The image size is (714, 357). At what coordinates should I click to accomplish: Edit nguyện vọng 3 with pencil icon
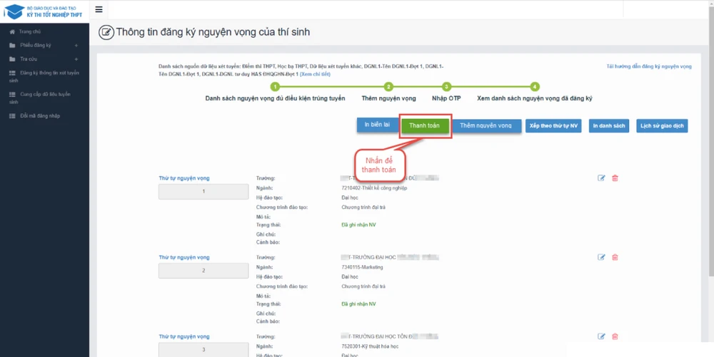pyautogui.click(x=601, y=336)
